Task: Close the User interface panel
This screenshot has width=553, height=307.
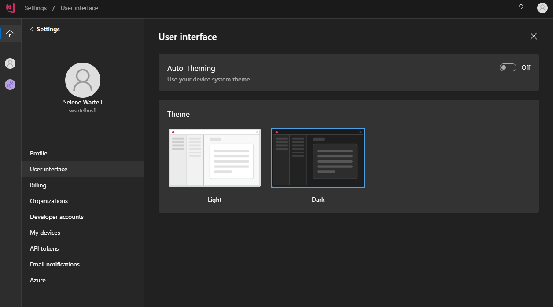Action: [x=534, y=36]
